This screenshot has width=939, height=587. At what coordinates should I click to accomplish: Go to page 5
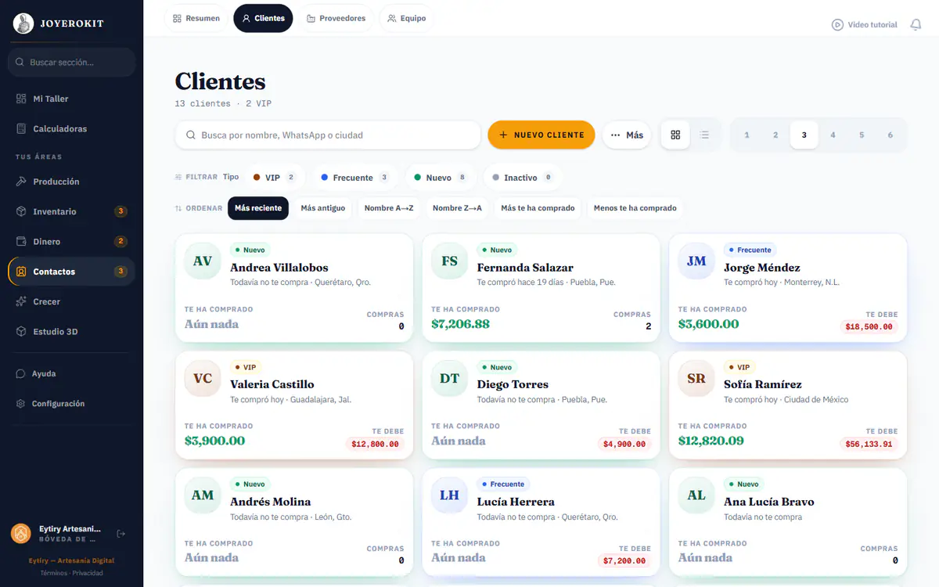[x=862, y=135]
